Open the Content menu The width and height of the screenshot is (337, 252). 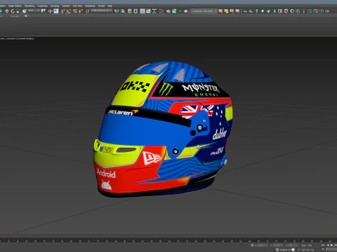point(66,6)
